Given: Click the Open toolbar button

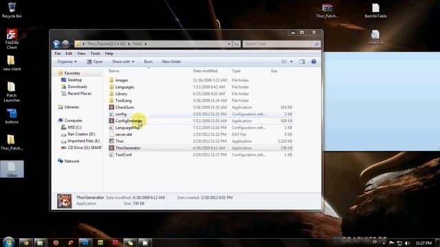Looking at the screenshot, I should (95, 62).
